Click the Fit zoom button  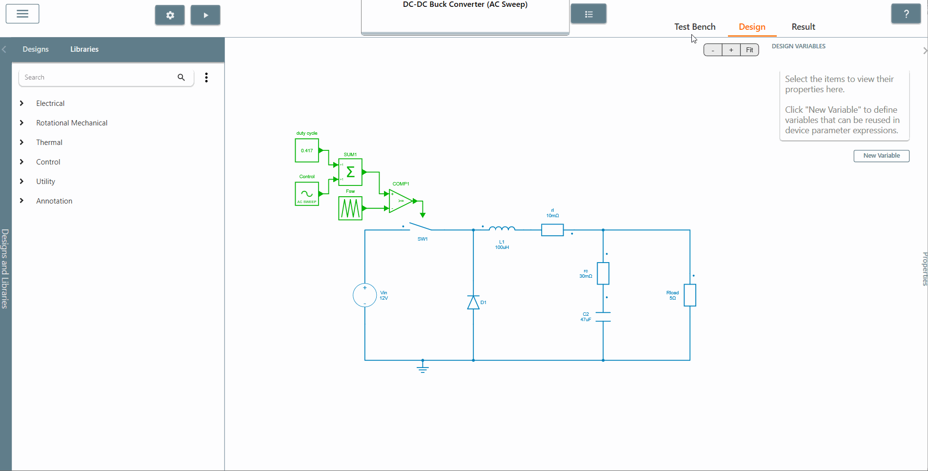[749, 50]
